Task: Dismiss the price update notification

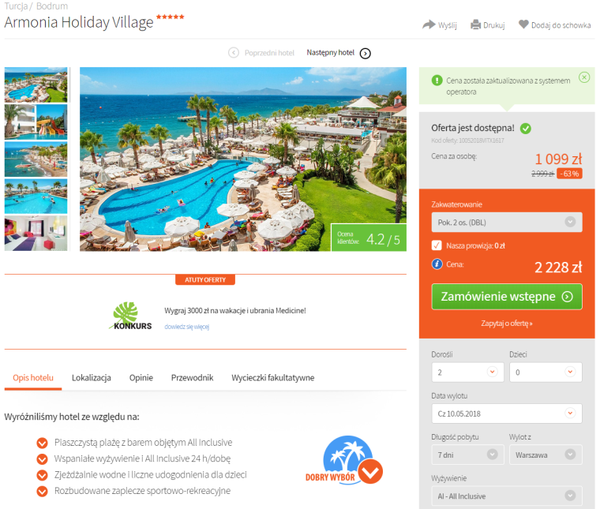Action: click(584, 77)
